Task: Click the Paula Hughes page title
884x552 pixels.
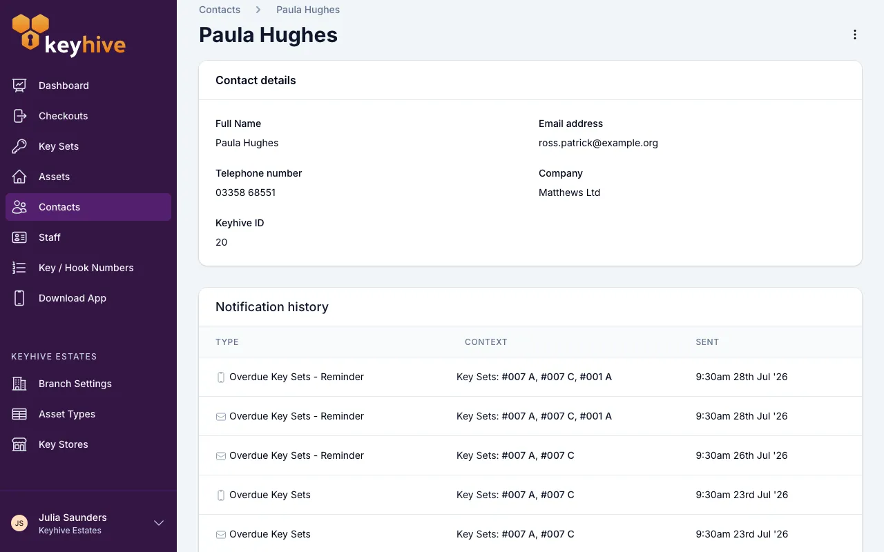Action: pyautogui.click(x=268, y=34)
